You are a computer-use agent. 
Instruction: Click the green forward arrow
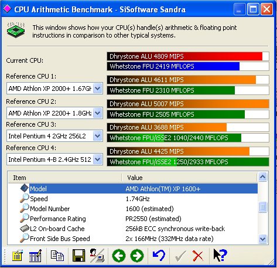(137, 256)
